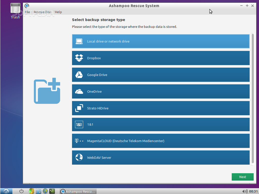The height and width of the screenshot is (194, 259).
Task: Click the laptop icon for local drive
Action: (x=79, y=41)
